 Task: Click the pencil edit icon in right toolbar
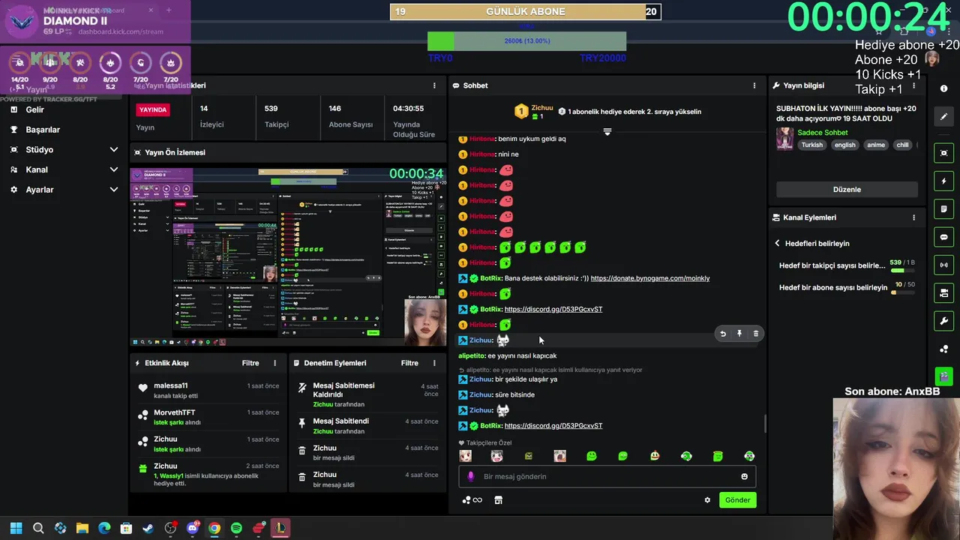pos(943,117)
